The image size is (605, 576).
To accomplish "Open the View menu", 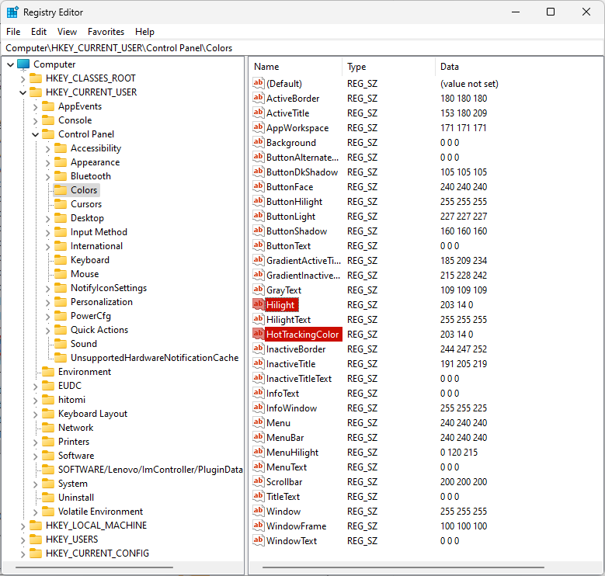I will pos(67,32).
